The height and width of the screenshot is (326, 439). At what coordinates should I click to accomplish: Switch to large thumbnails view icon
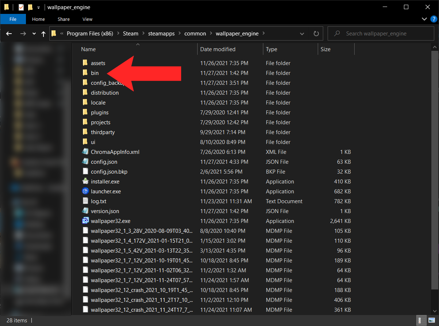[x=431, y=320]
